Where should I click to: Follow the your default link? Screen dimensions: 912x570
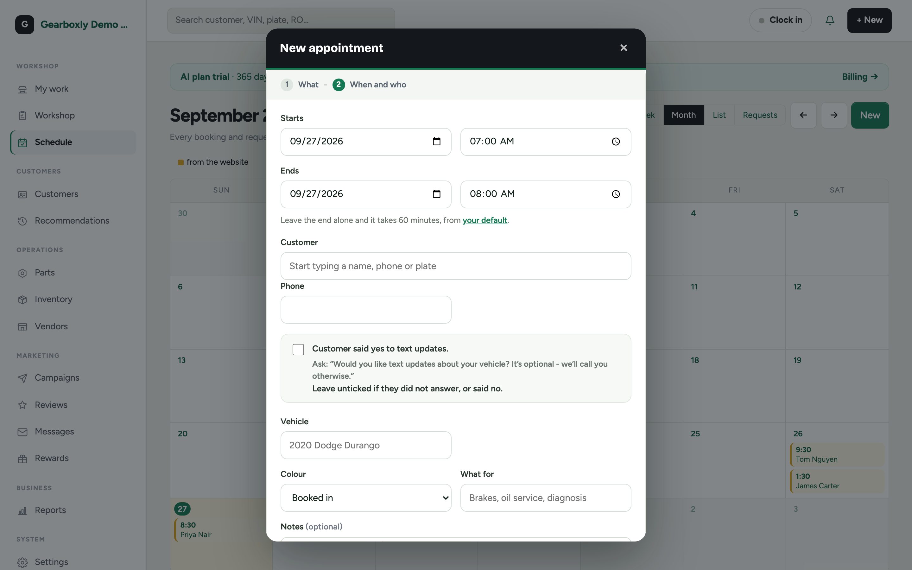tap(484, 220)
